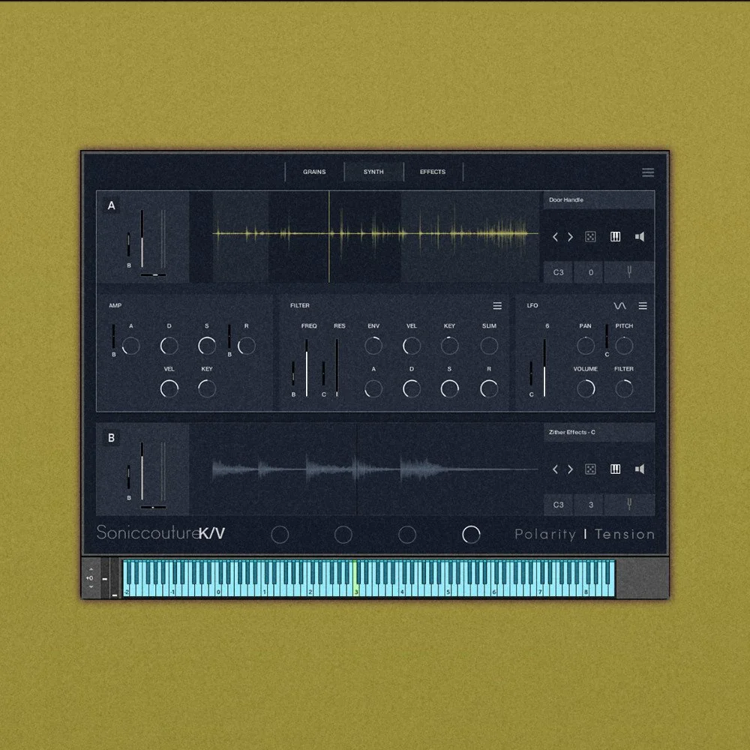Click keyboard icon in layer B panel
Image resolution: width=750 pixels, height=750 pixels.
616,469
